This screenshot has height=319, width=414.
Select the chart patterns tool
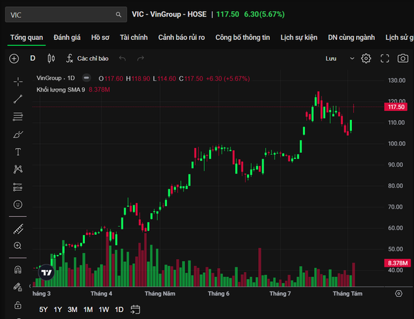[18, 169]
